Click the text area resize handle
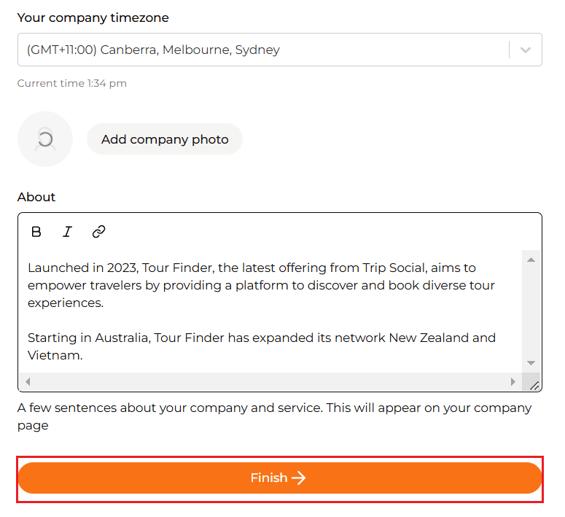 (534, 386)
